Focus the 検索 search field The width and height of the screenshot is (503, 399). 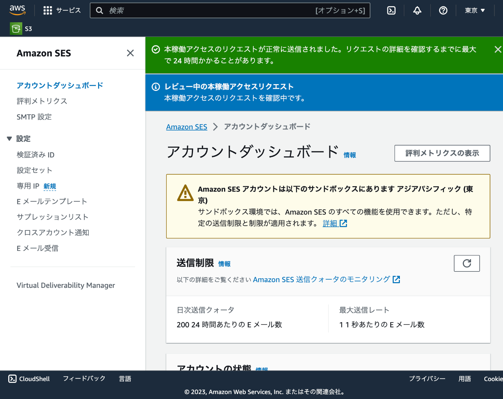tap(230, 10)
